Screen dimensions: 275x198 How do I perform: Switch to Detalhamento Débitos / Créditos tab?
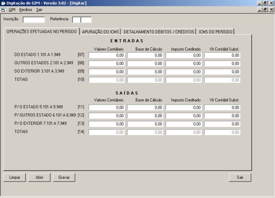pyautogui.click(x=159, y=32)
